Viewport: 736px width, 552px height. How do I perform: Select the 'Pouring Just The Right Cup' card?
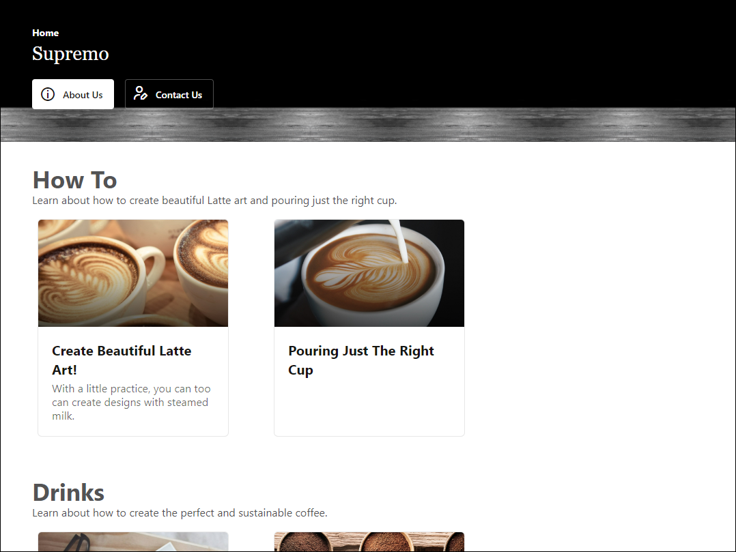pyautogui.click(x=369, y=328)
